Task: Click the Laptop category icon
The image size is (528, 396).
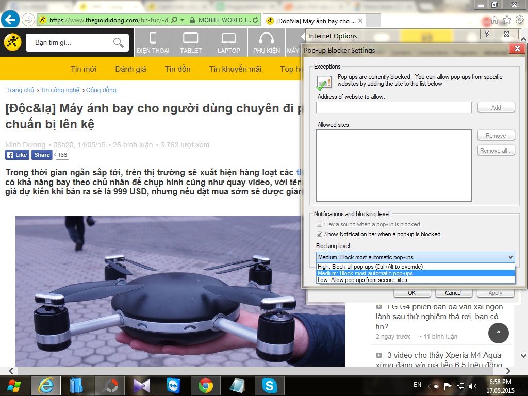Action: [x=228, y=42]
